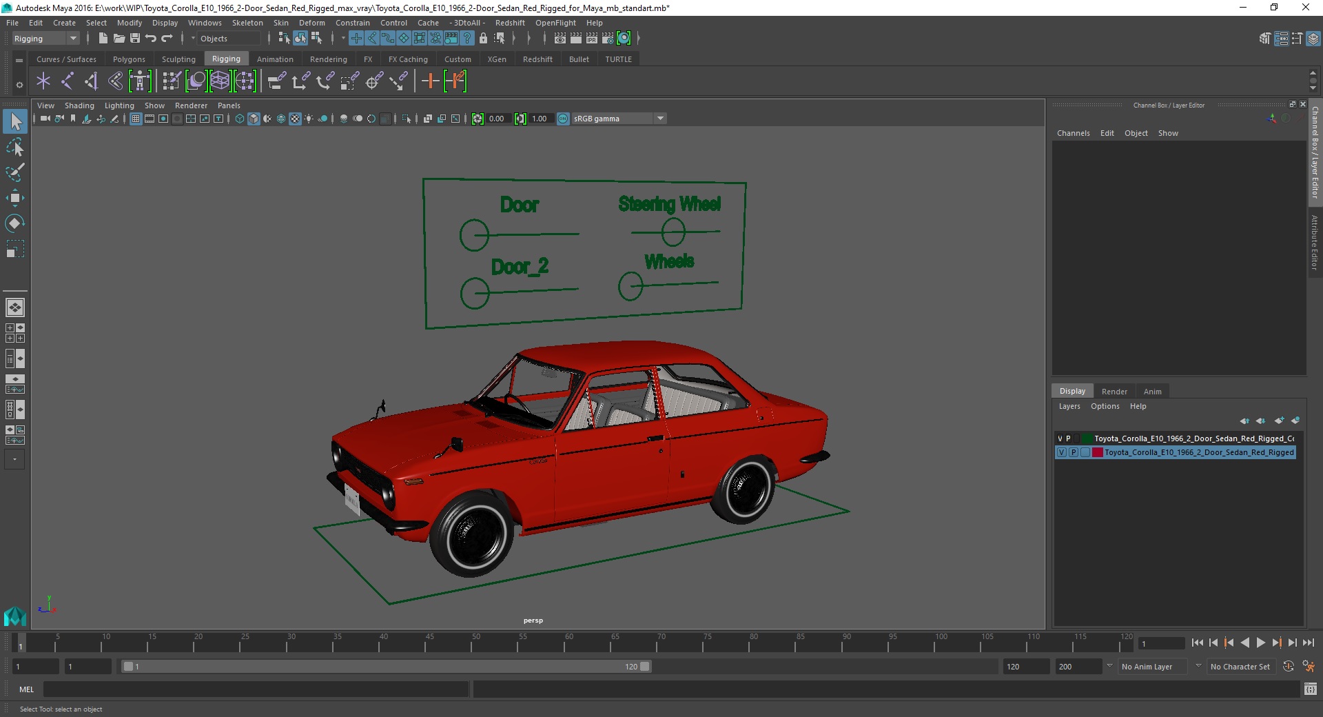Toggle color management ON button in viewport
This screenshot has height=717, width=1323.
click(563, 119)
